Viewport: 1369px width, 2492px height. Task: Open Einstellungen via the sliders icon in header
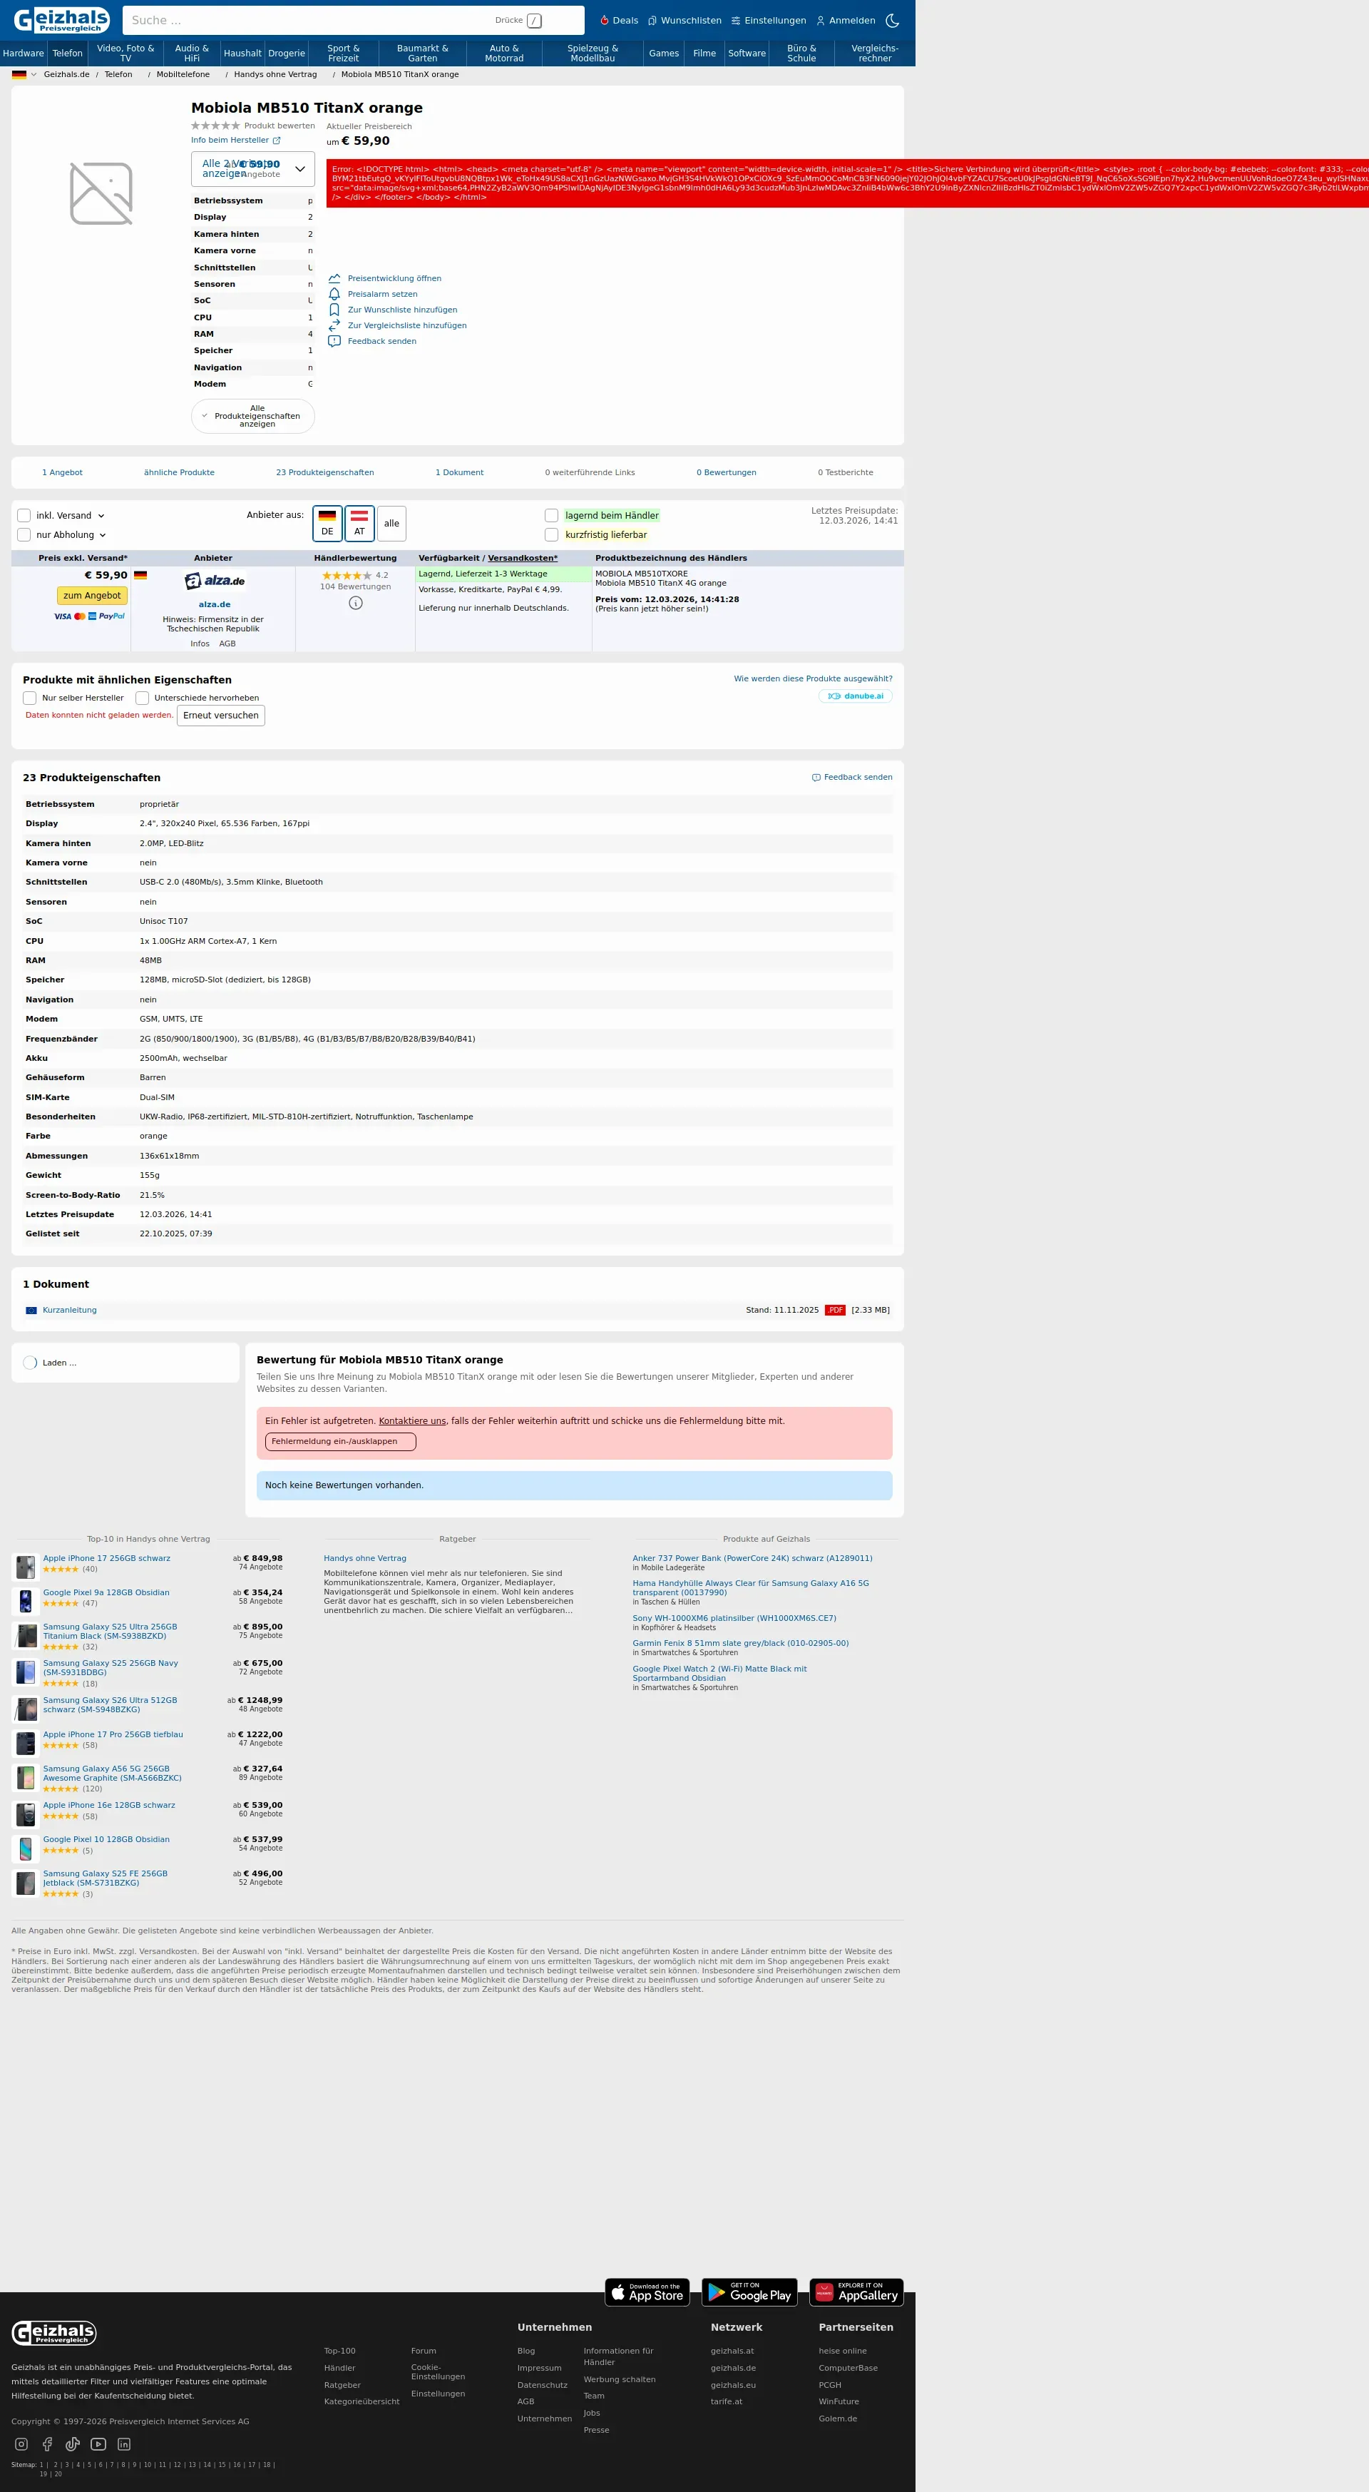coord(736,20)
